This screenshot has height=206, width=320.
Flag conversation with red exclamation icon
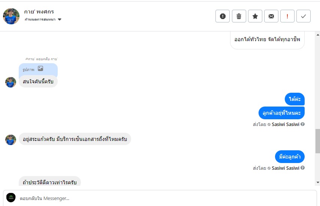(287, 16)
